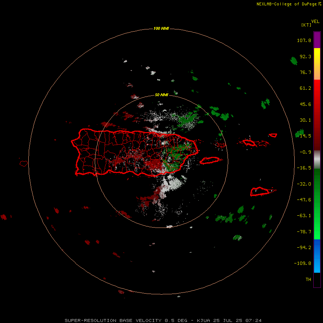
Task: Click the TH label on legend
Action: pyautogui.click(x=308, y=280)
